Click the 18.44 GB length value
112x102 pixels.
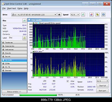23,31
